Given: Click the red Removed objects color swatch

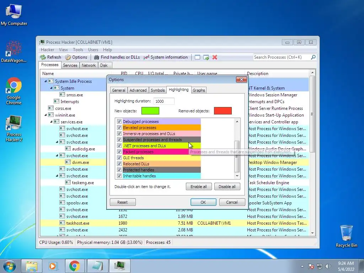Looking at the screenshot, I should click(223, 111).
